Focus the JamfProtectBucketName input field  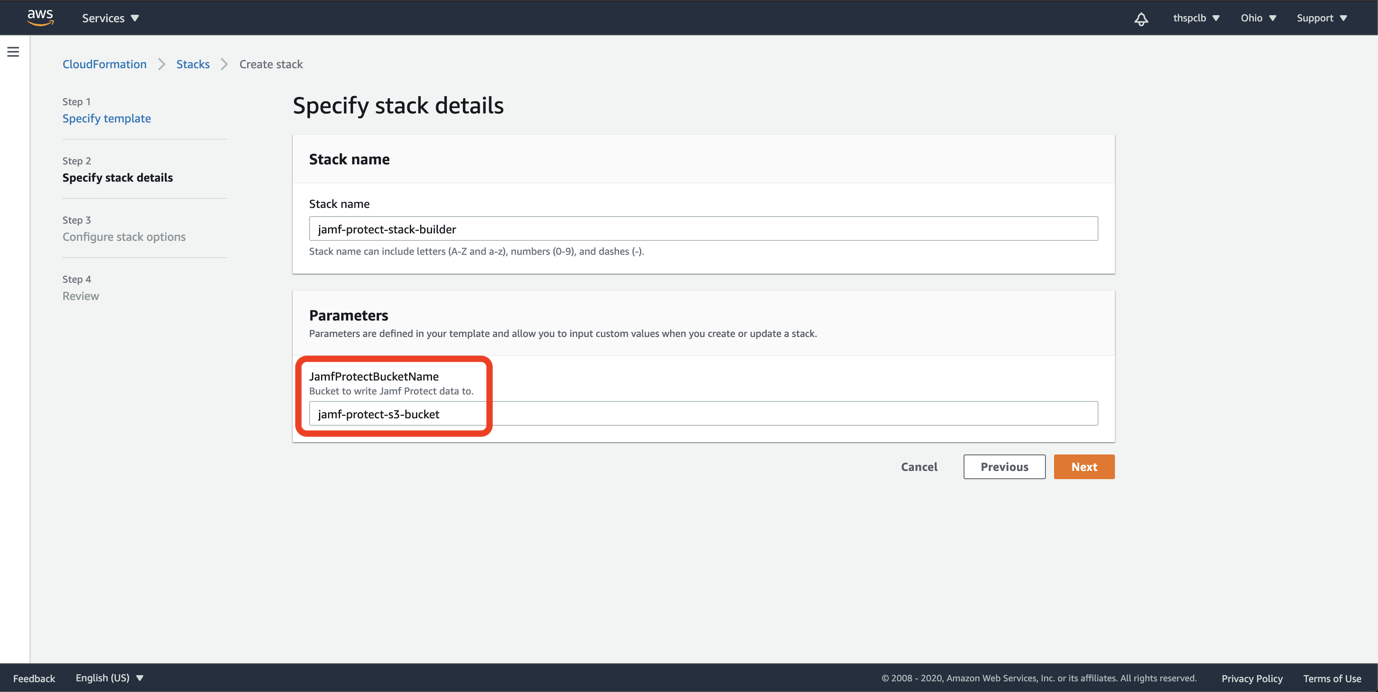(x=703, y=414)
